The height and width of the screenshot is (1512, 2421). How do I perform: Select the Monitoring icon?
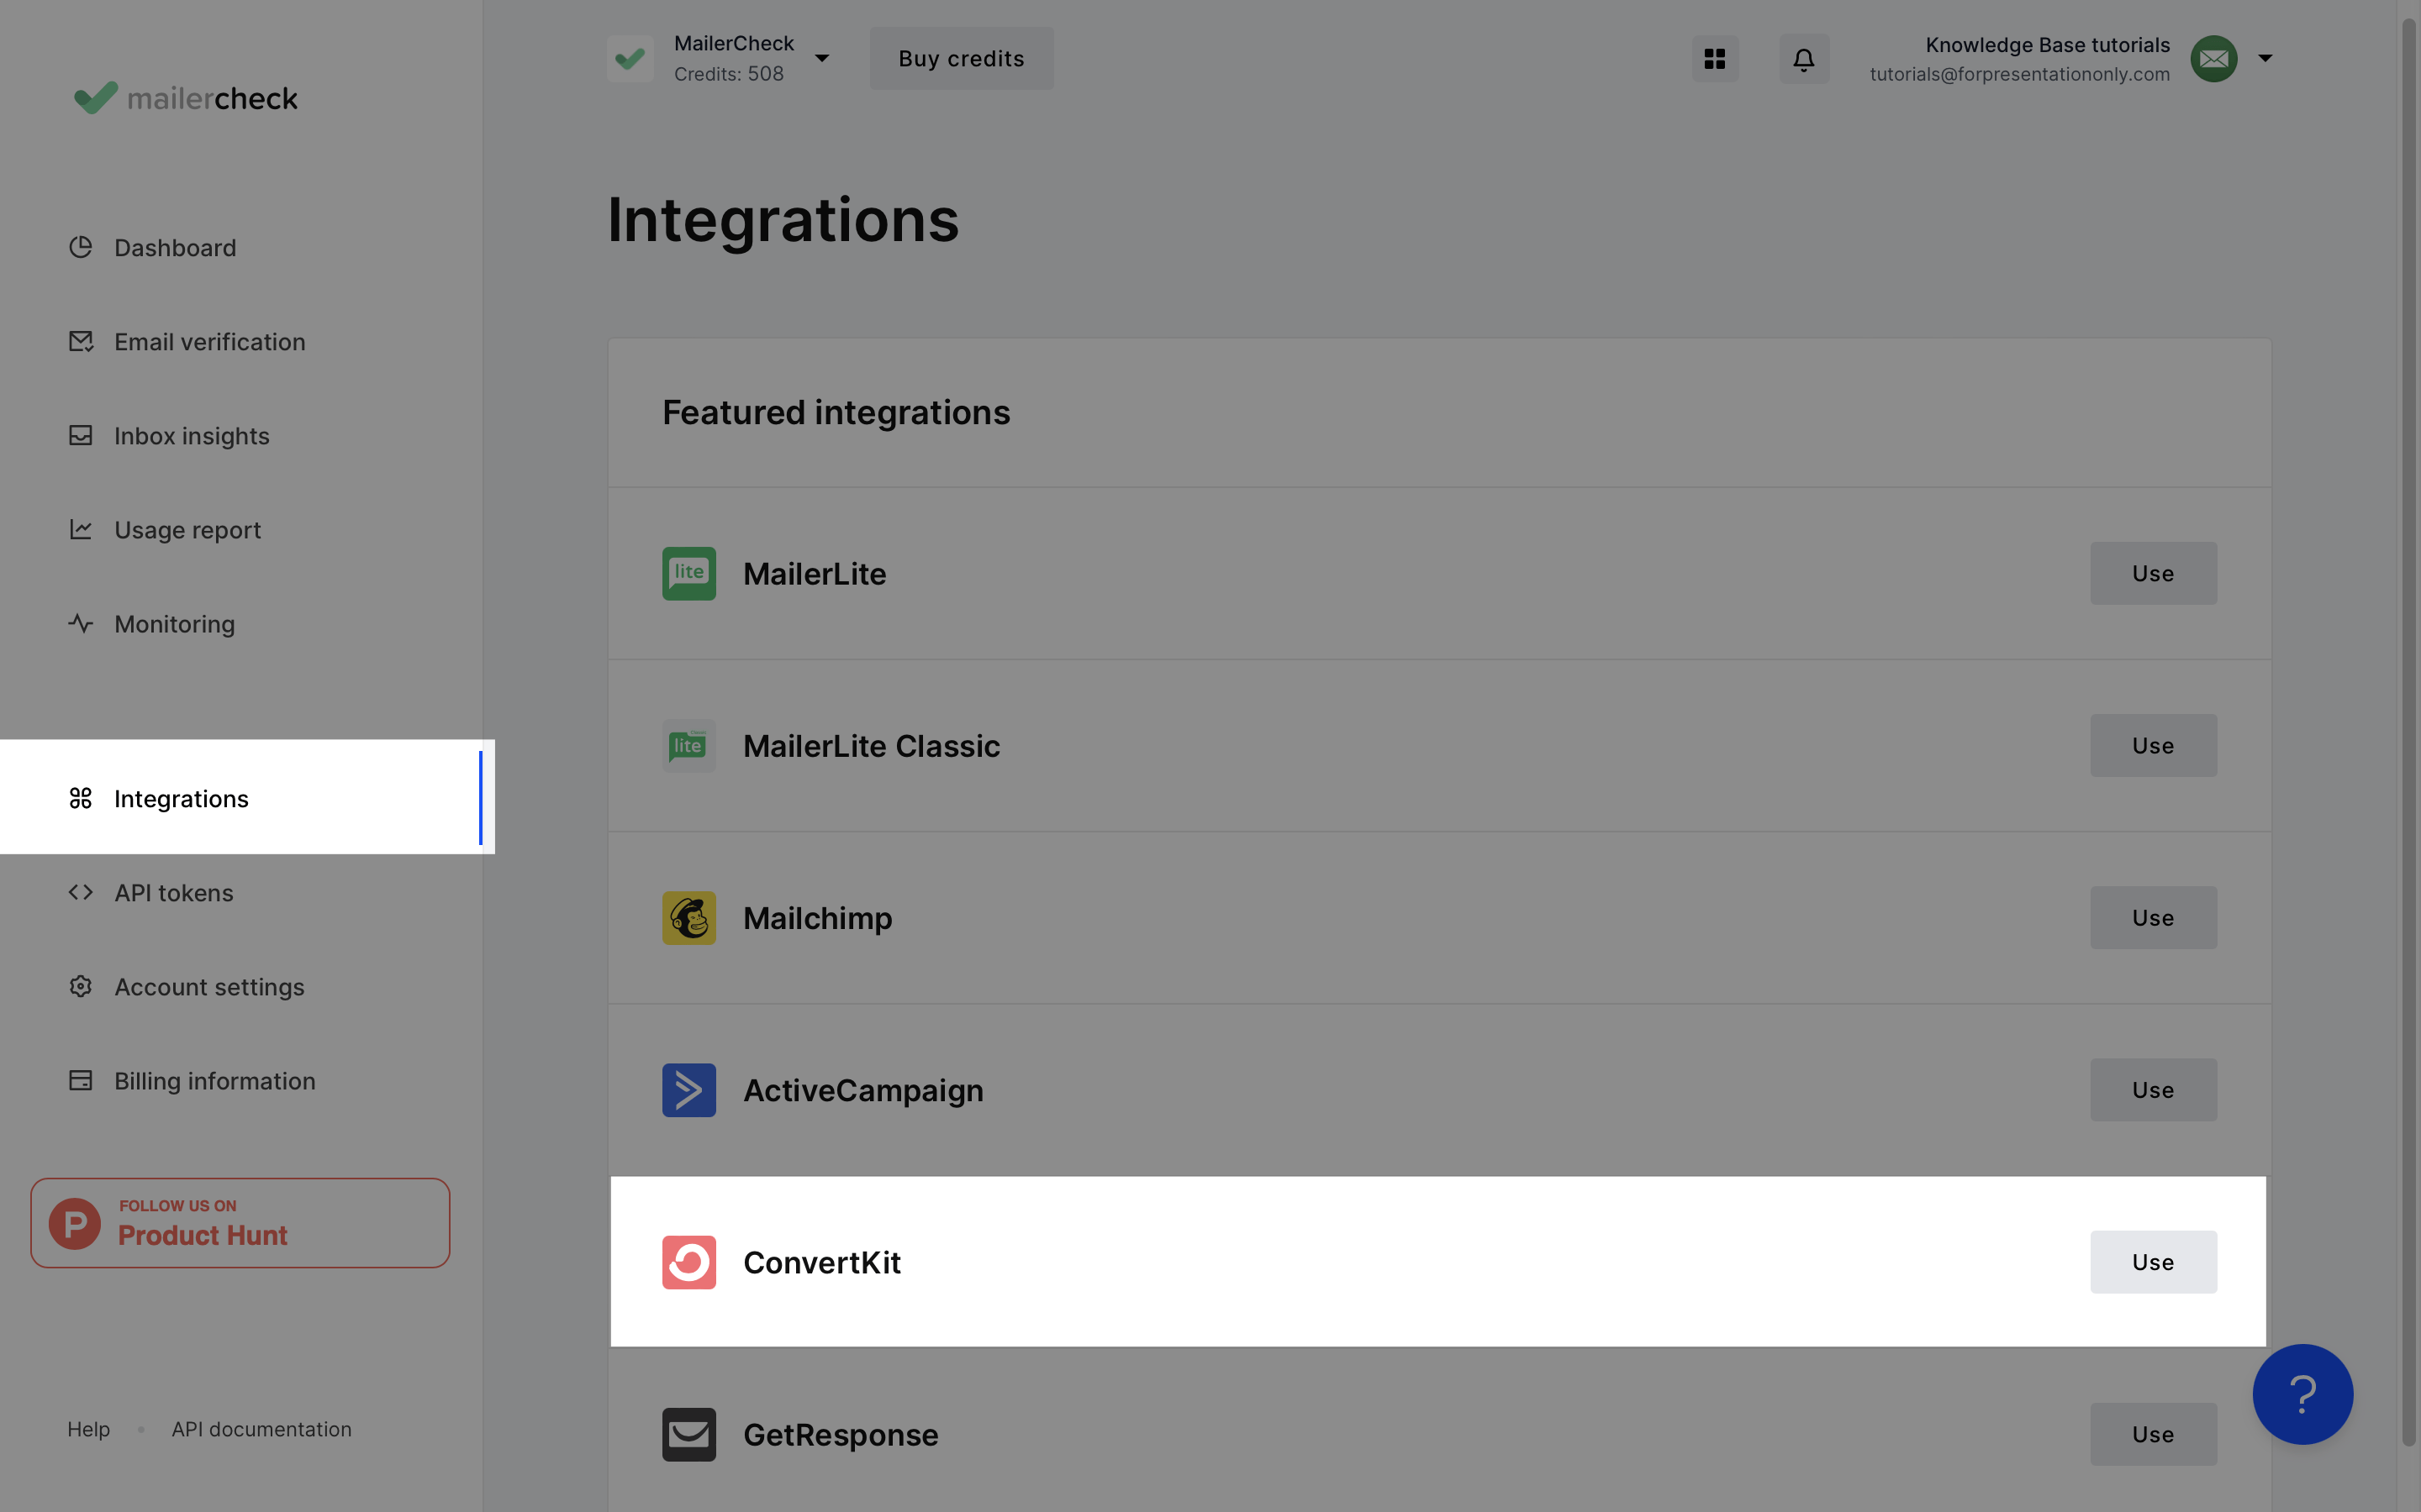tap(78, 623)
